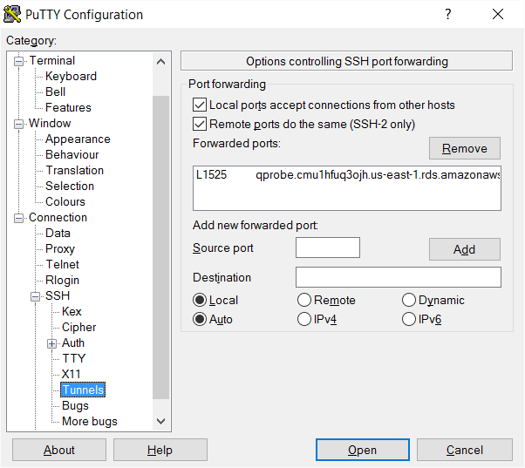
Task: Select the Dynamic radio button
Action: pyautogui.click(x=409, y=300)
